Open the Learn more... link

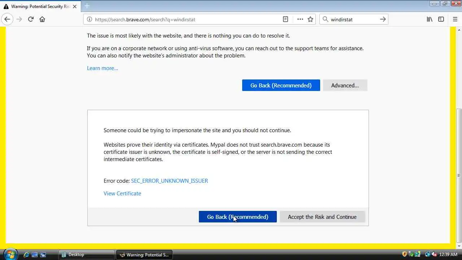(x=103, y=68)
